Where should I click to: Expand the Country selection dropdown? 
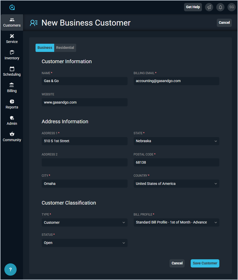coord(176,183)
